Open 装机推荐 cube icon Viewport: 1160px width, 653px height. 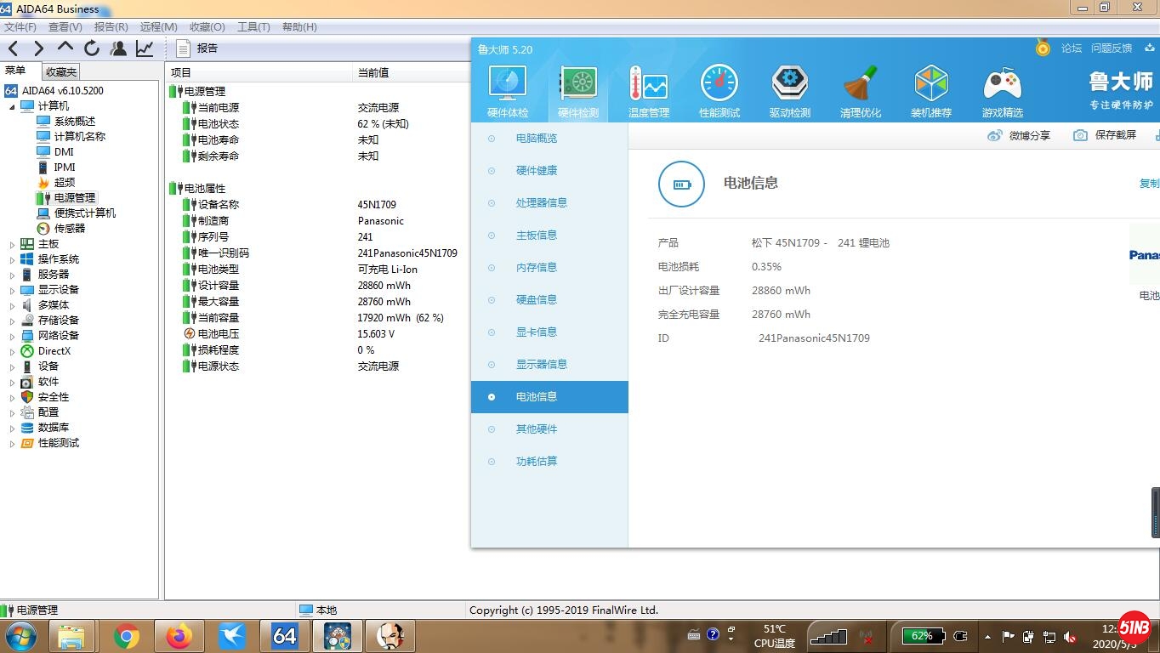click(x=930, y=85)
